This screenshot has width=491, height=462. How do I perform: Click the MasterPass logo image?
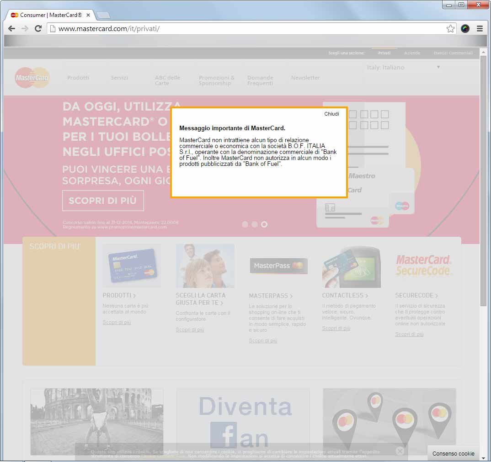coord(278,266)
